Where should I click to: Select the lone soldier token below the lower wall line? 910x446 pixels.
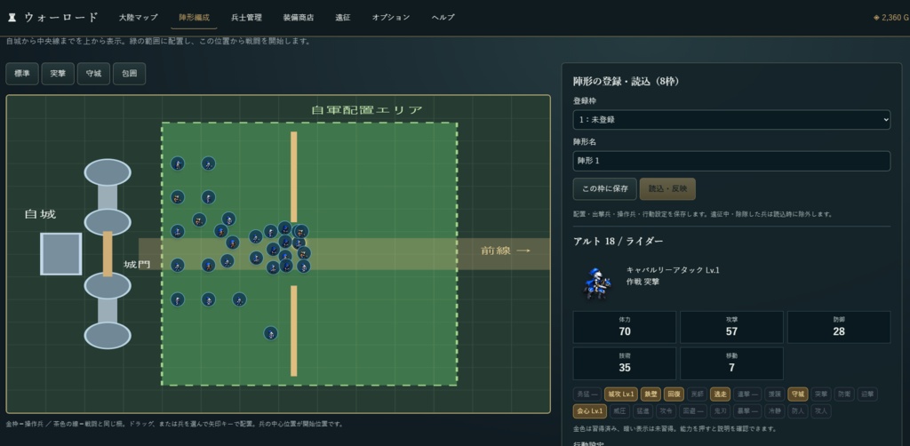click(270, 333)
